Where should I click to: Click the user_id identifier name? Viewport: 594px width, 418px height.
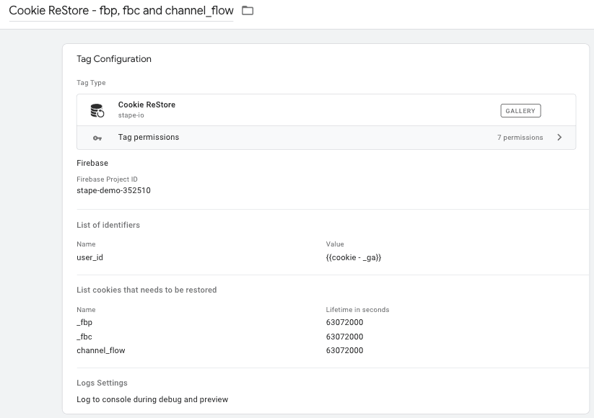pyautogui.click(x=89, y=257)
